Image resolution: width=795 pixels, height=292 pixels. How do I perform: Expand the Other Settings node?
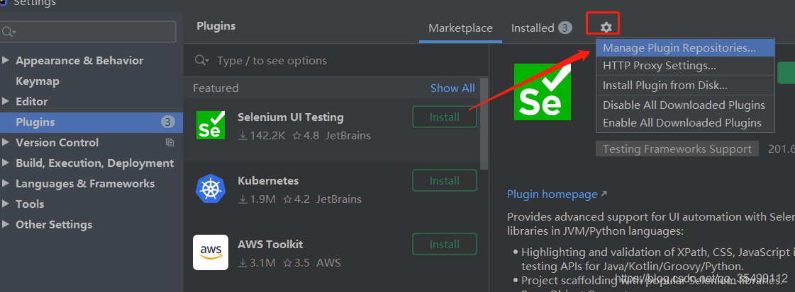click(x=6, y=224)
